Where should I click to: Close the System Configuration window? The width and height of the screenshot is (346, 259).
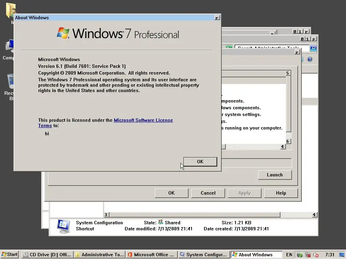[x=297, y=52]
